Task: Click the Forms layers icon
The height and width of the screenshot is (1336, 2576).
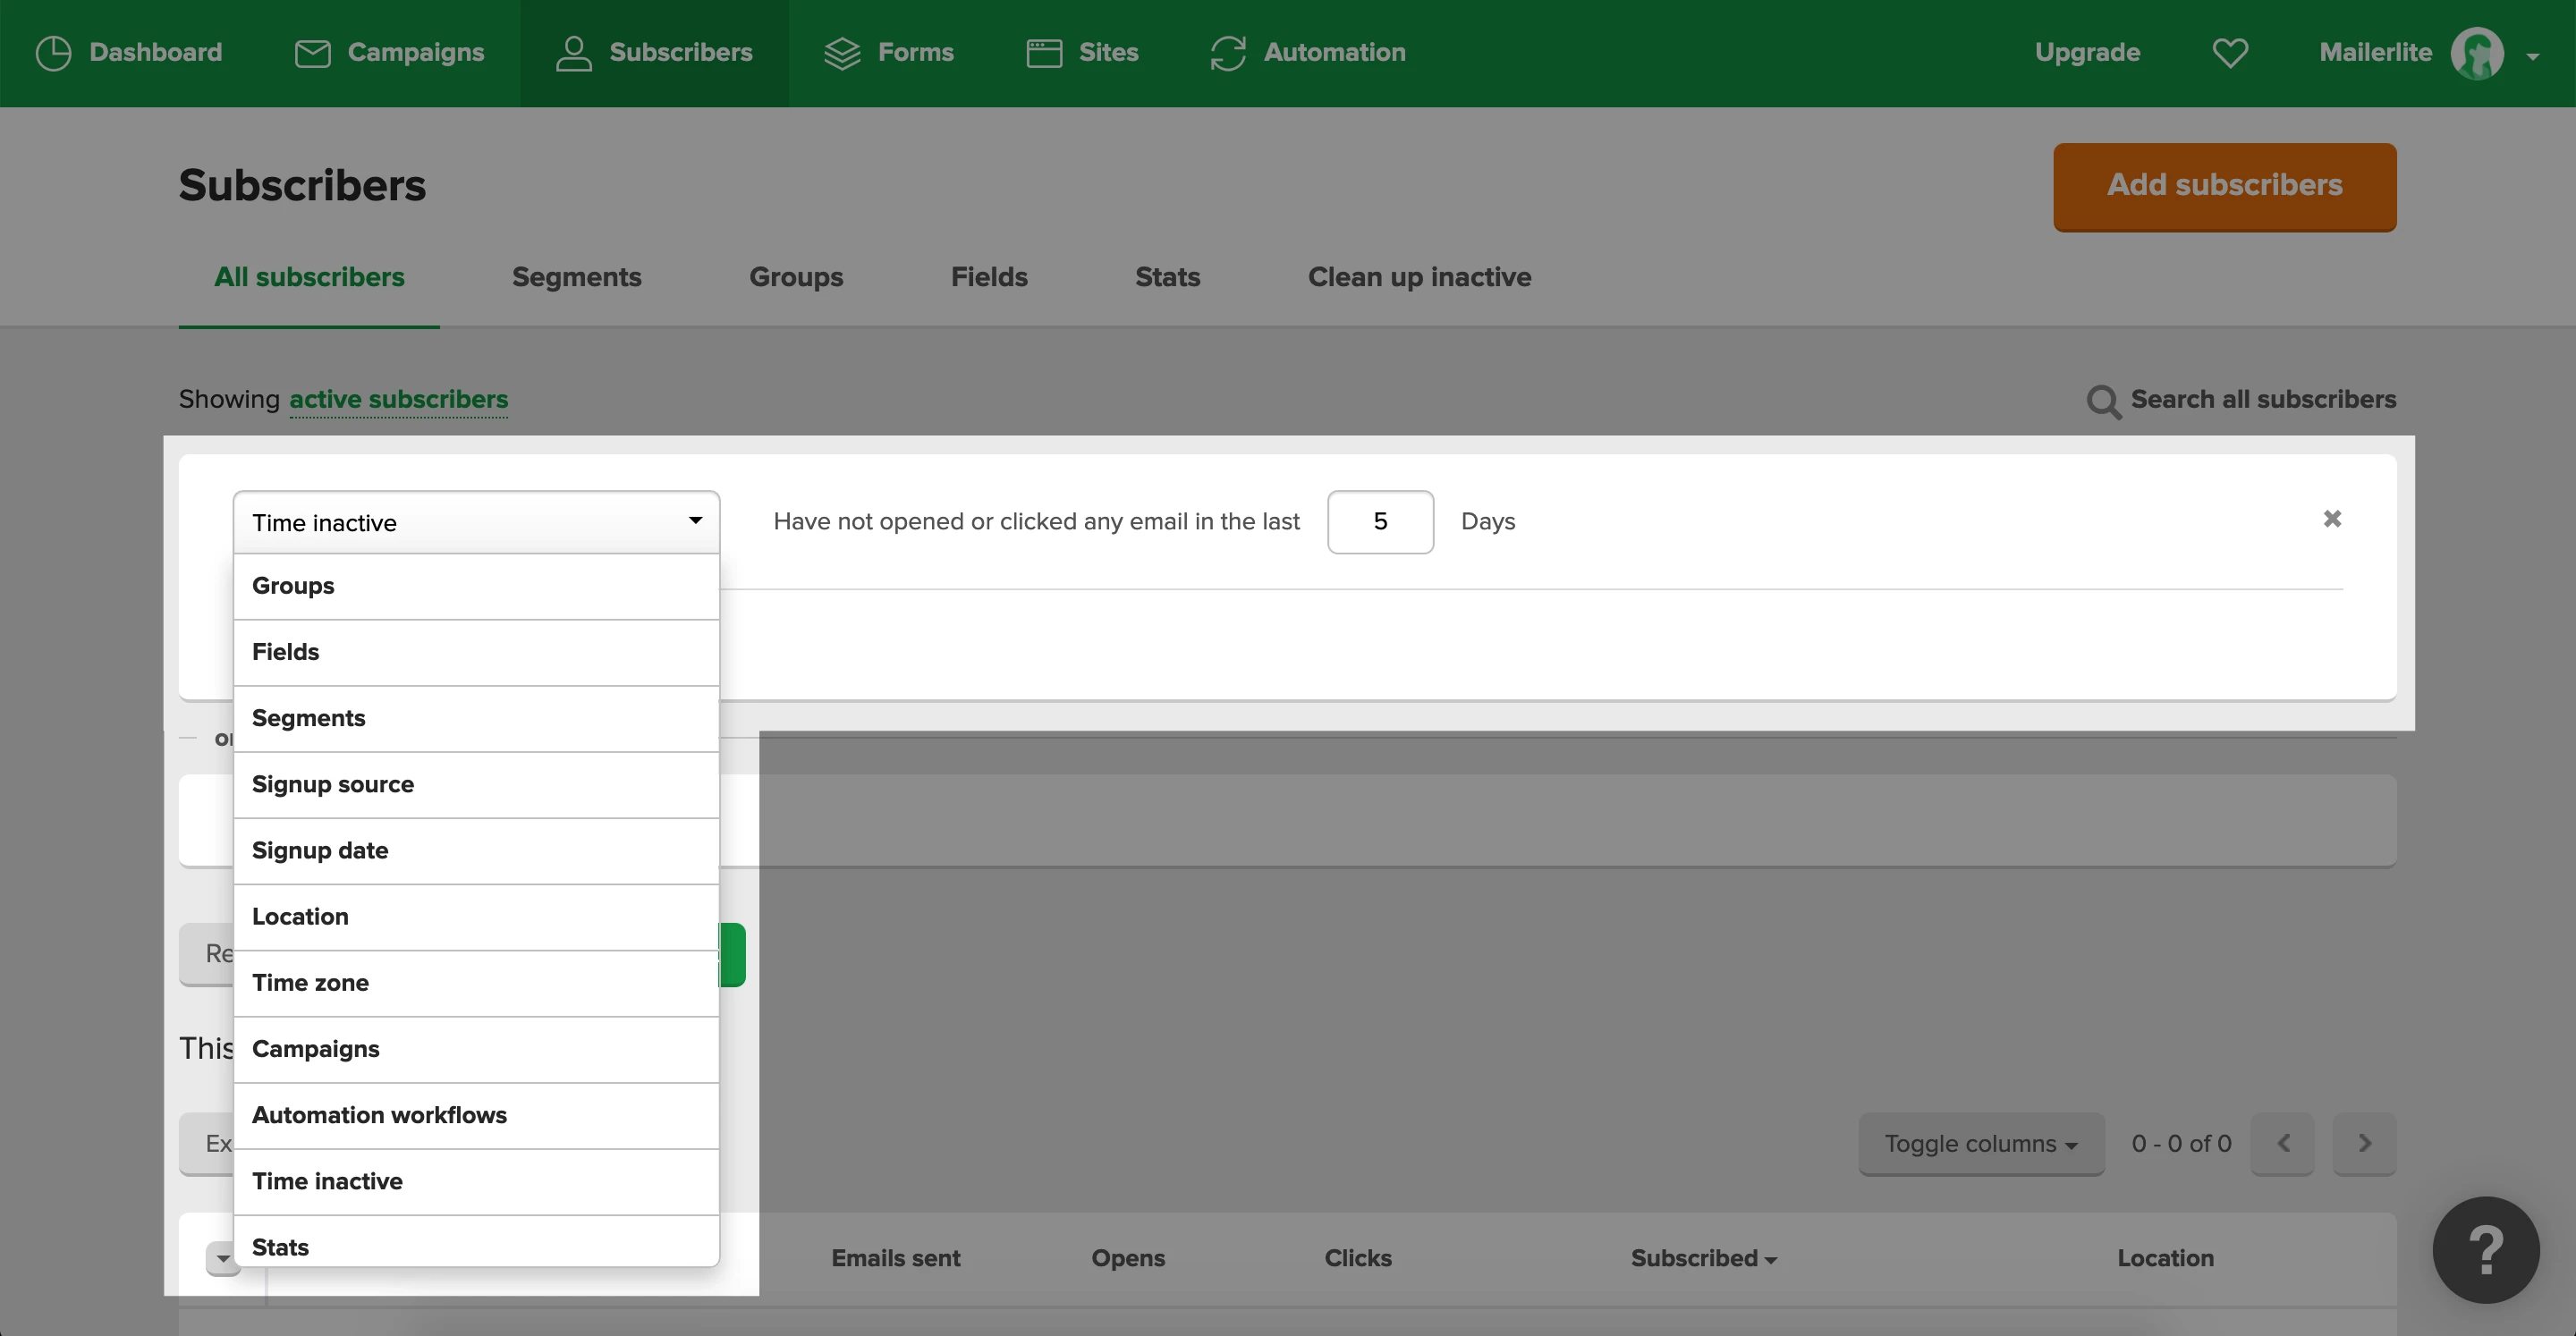Action: pos(842,53)
